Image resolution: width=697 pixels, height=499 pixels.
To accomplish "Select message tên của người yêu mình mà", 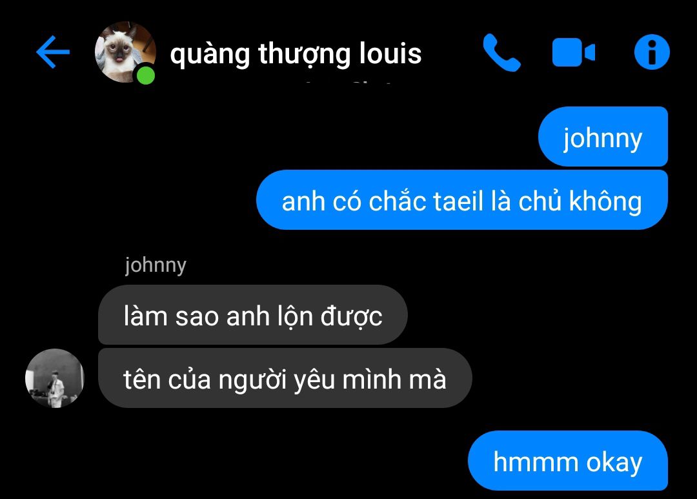I will (x=285, y=378).
